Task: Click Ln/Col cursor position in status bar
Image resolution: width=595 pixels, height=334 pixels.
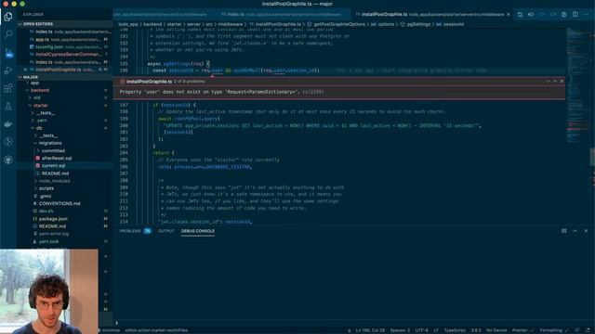Action: pyautogui.click(x=370, y=330)
